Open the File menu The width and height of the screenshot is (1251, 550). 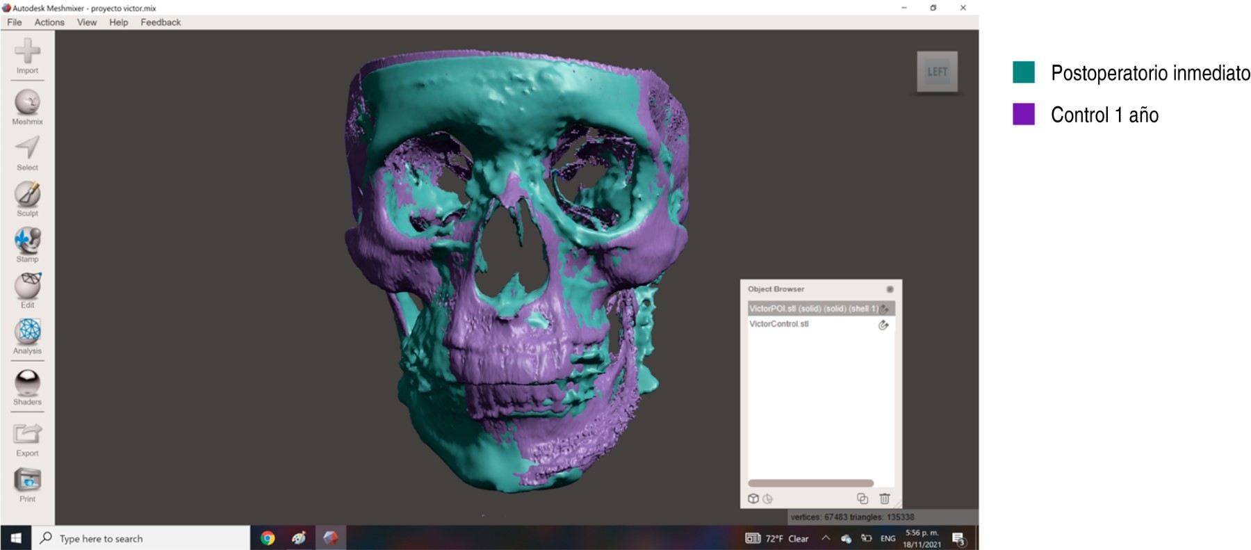click(14, 22)
